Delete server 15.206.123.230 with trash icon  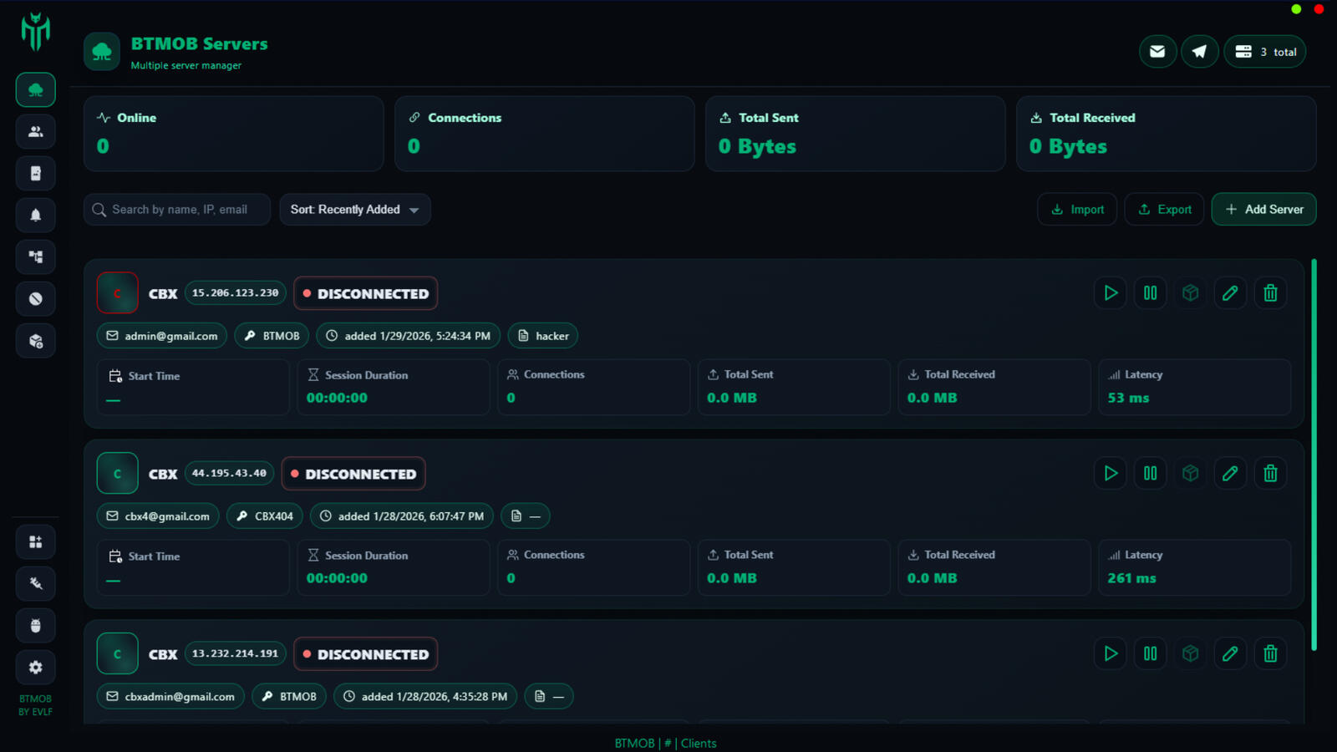pyautogui.click(x=1270, y=293)
